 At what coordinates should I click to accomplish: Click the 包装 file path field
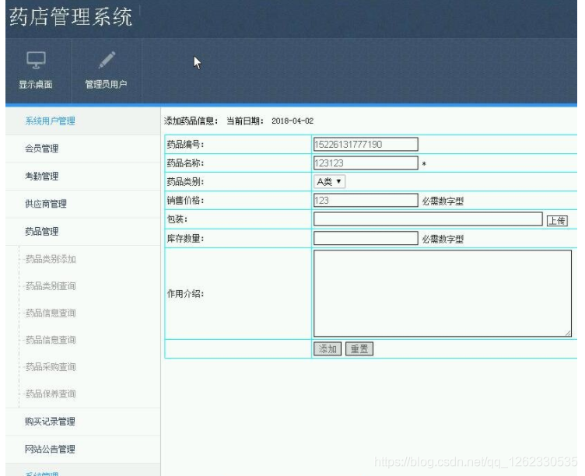tap(428, 219)
